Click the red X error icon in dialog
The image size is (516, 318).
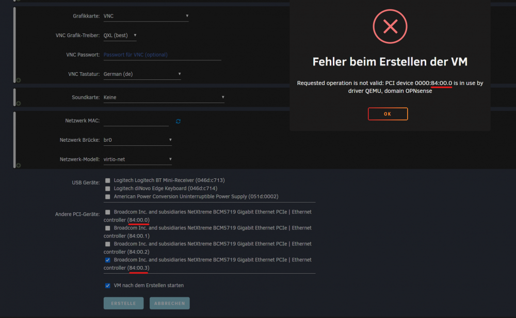tap(390, 26)
